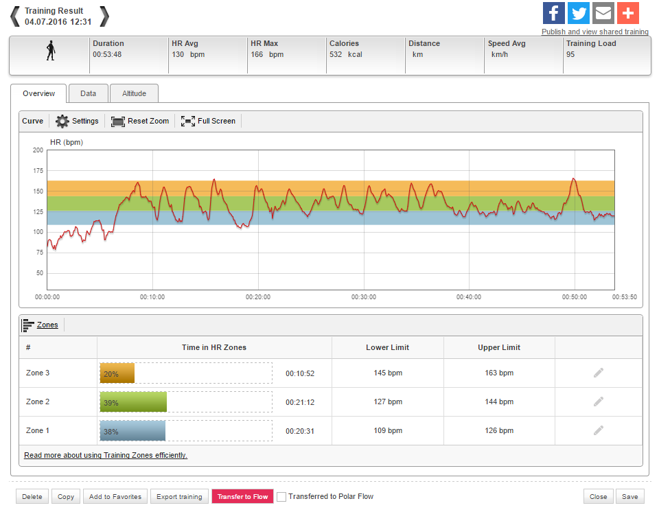Open the Zones link
This screenshot has width=659, height=512.
pyautogui.click(x=47, y=325)
